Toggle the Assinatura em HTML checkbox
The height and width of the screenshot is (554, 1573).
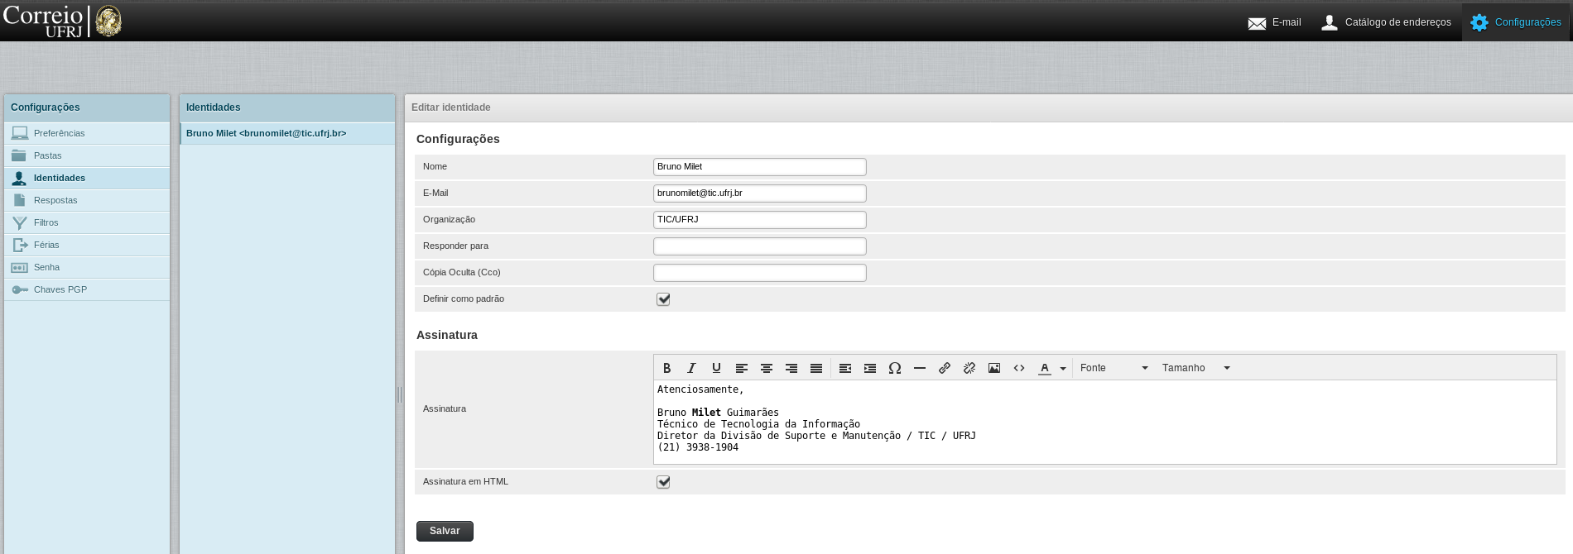(663, 482)
